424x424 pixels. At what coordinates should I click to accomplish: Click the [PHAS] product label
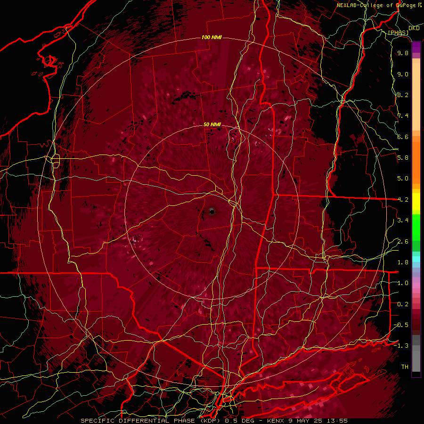[x=398, y=33]
